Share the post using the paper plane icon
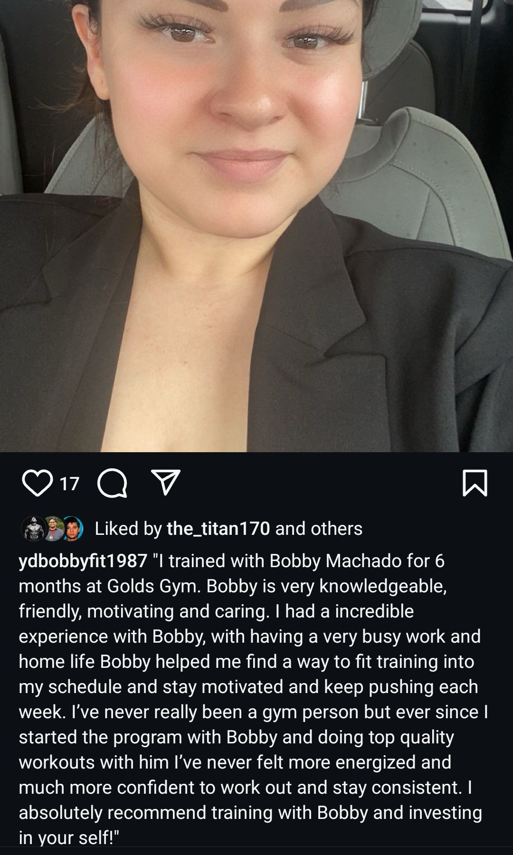Viewport: 513px width, 855px height. click(165, 483)
